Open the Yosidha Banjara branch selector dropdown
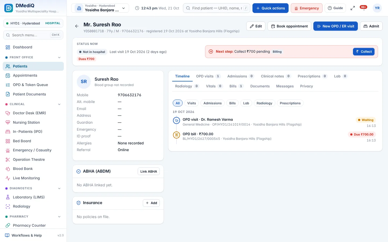The image size is (388, 242). [100, 8]
